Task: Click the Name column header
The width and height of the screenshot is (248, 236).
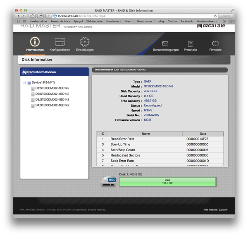Action: point(145,134)
